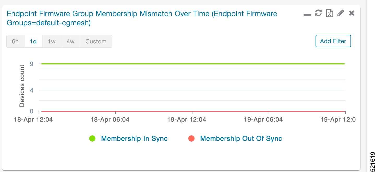375x172 pixels.
Task: Collapse the dashlet with the minimize icon
Action: (x=307, y=15)
